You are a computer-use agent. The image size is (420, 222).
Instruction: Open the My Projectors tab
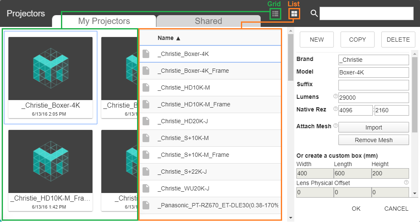[104, 21]
